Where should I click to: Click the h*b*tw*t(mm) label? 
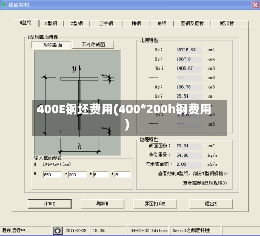[x=57, y=164]
